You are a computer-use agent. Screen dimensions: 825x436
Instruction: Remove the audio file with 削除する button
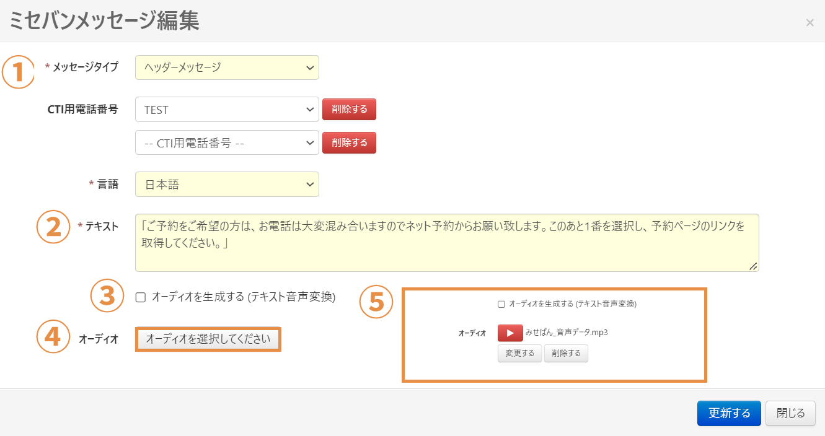566,354
